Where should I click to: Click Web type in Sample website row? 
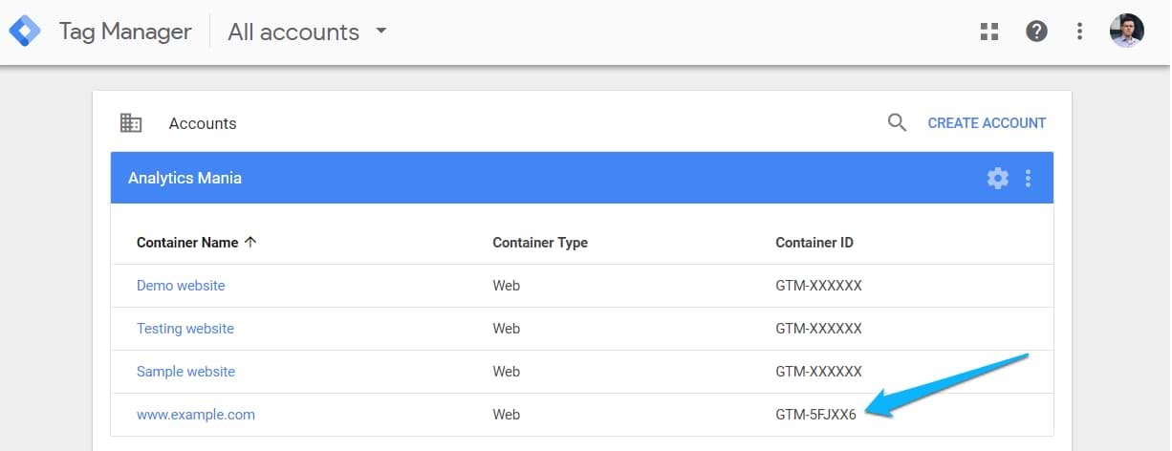pos(507,372)
